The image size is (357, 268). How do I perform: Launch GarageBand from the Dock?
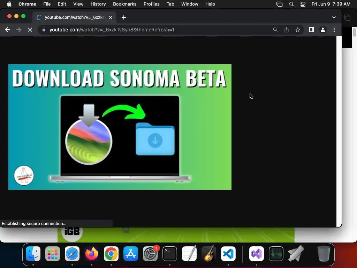pos(209,254)
